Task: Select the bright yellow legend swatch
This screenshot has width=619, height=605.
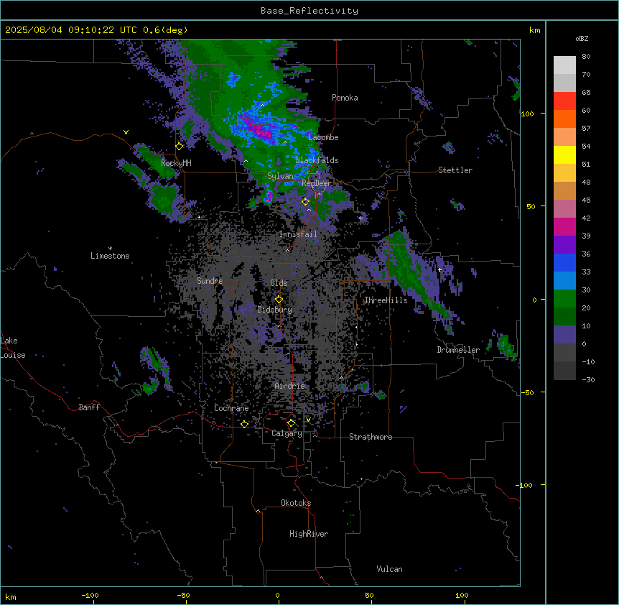Action: click(x=564, y=154)
